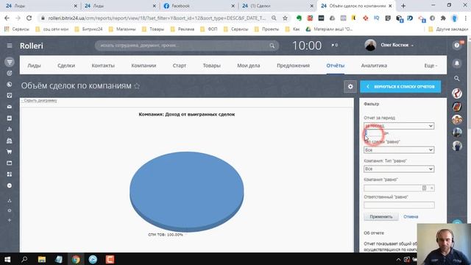Open the Мои дела tab
Viewport: 471px width, 265px height.
(249, 66)
